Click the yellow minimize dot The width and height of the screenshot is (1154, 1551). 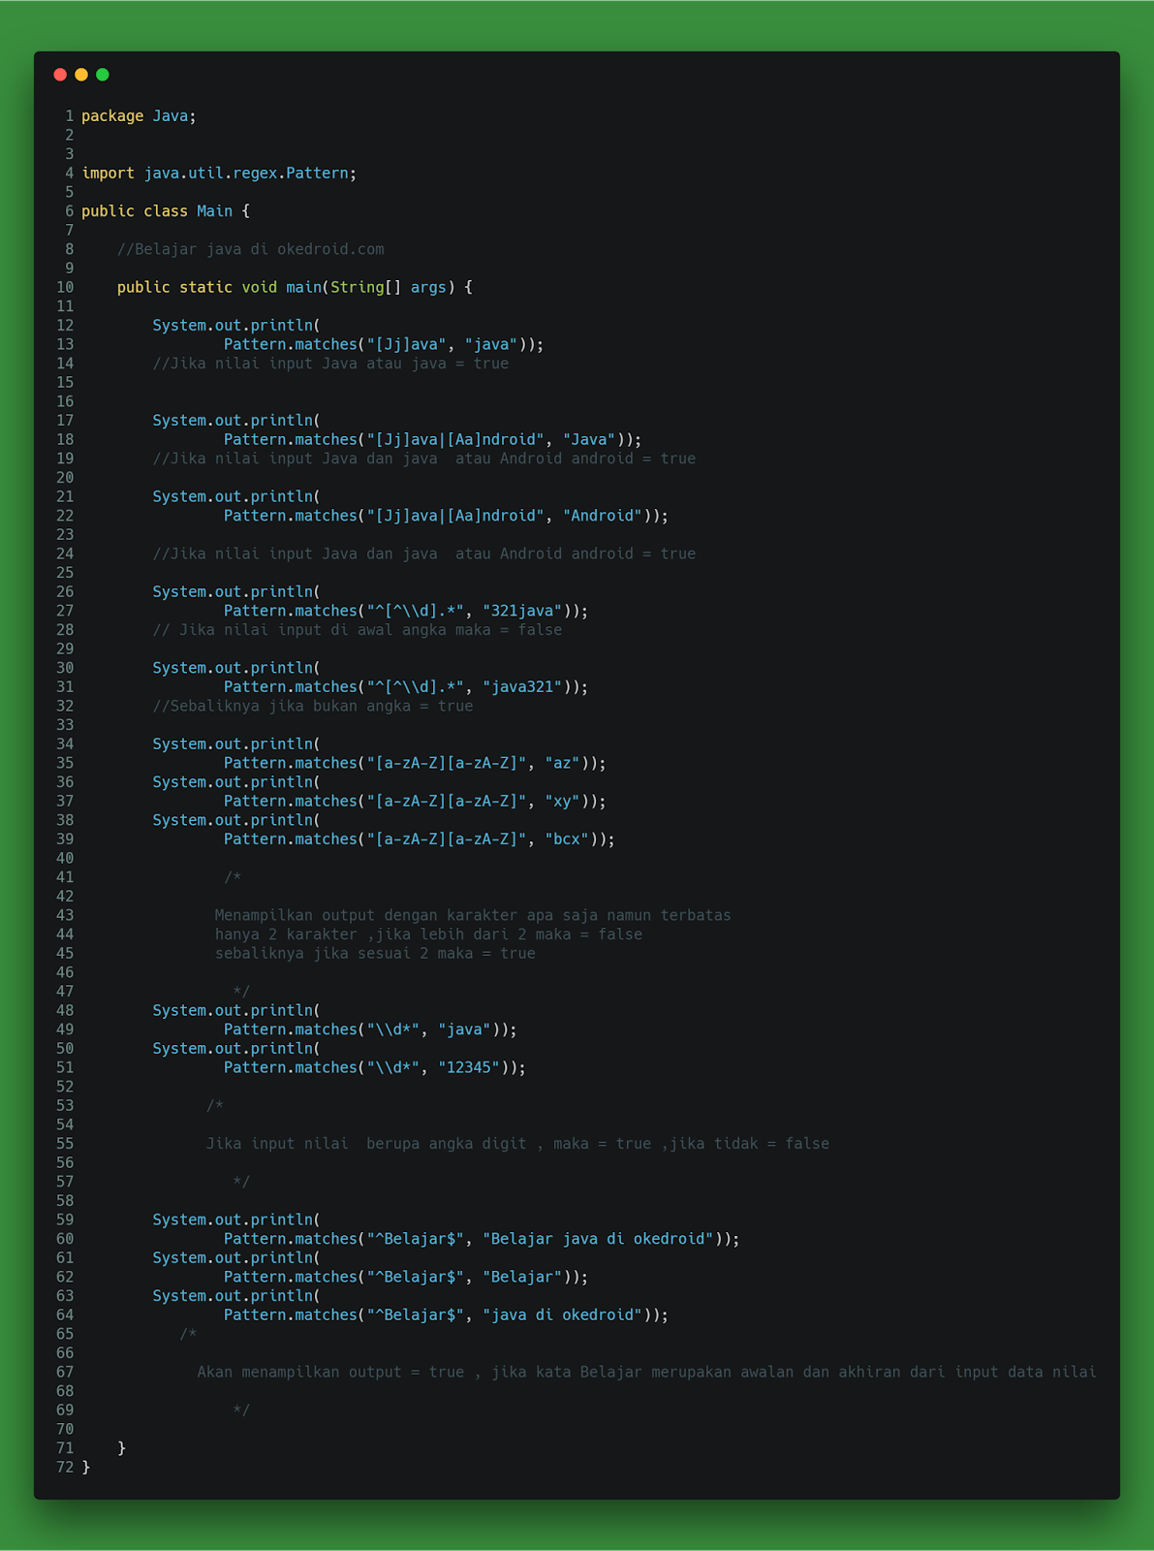(x=81, y=75)
